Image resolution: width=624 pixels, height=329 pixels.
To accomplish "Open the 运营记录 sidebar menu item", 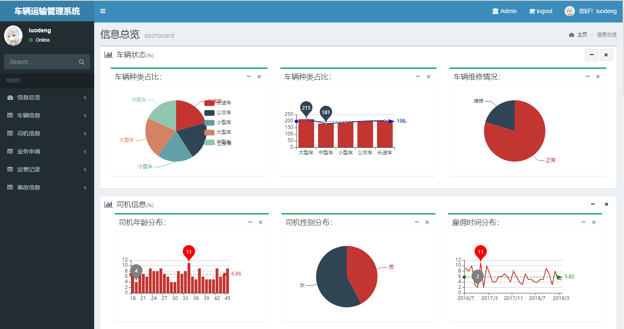I will pyautogui.click(x=47, y=169).
